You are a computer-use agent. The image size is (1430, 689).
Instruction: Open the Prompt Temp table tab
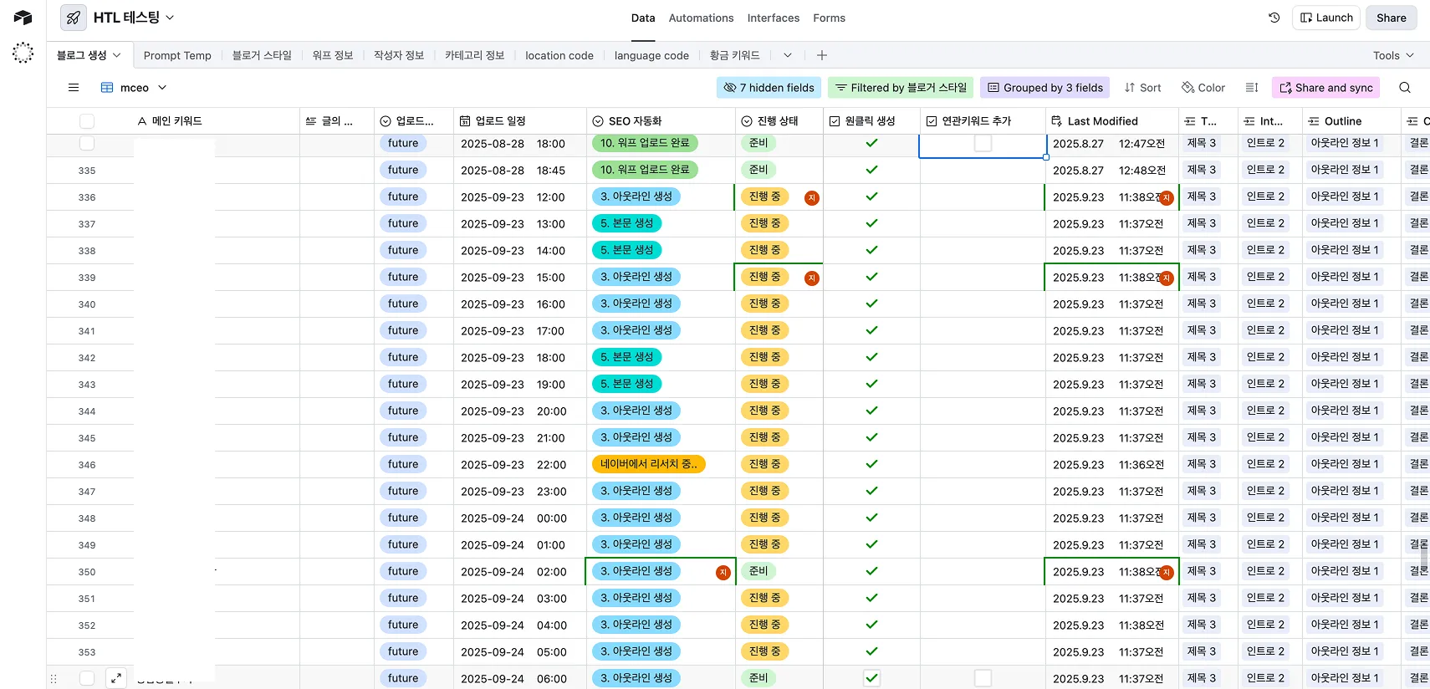pos(177,55)
